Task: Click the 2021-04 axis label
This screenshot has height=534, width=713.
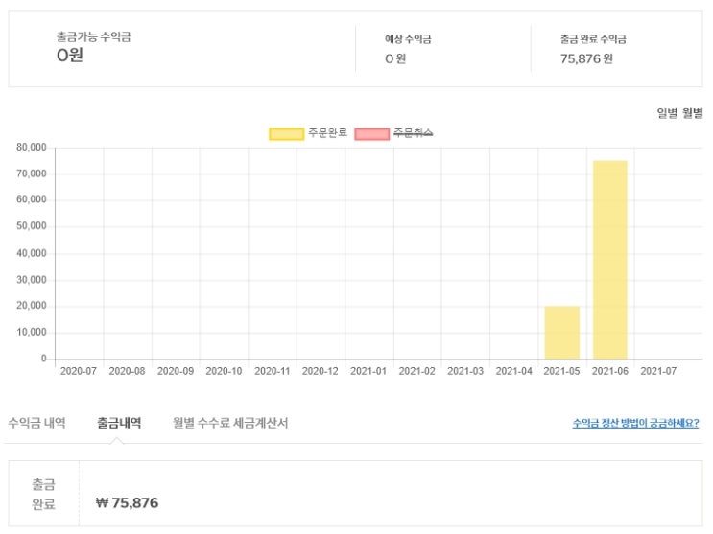Action: [x=513, y=371]
